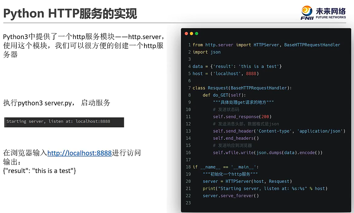Click code line 4 defining data dictionary
The height and width of the screenshot is (213, 354).
[x=237, y=66]
